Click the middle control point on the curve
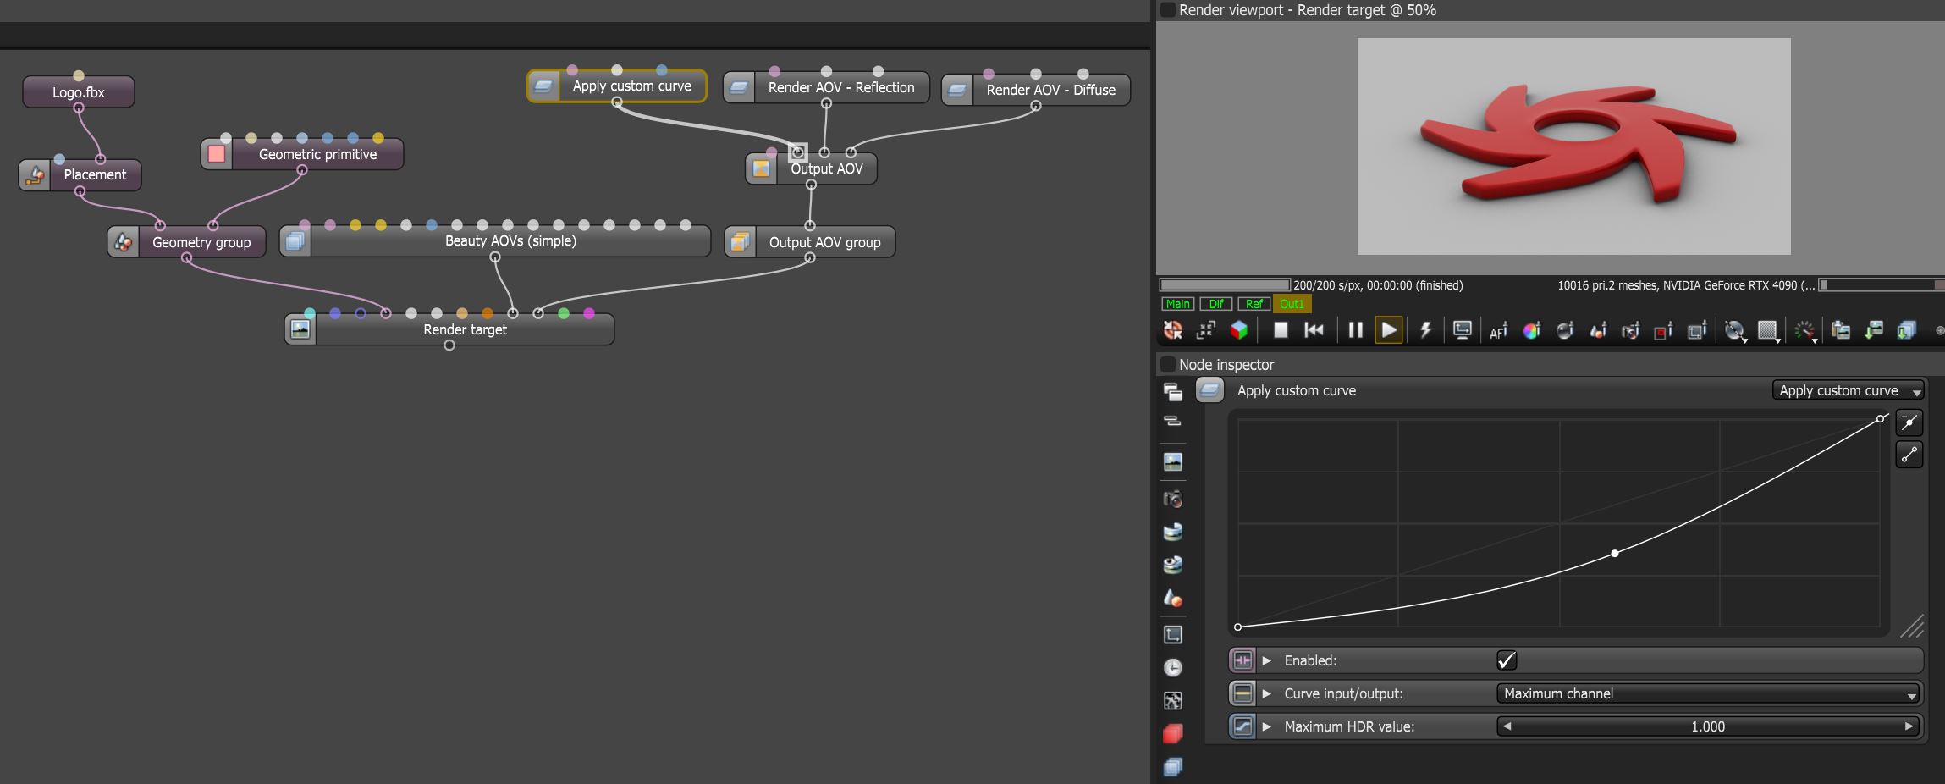1945x784 pixels. pyautogui.click(x=1615, y=554)
